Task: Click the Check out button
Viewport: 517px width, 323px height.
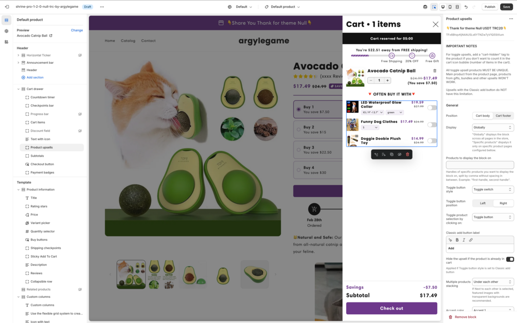Action: click(391, 308)
